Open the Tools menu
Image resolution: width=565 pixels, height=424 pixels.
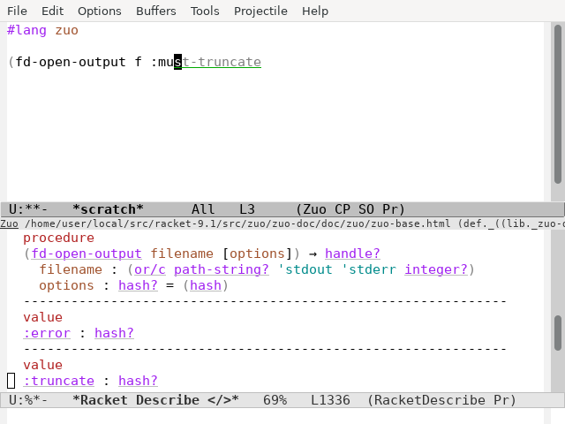pos(205,11)
